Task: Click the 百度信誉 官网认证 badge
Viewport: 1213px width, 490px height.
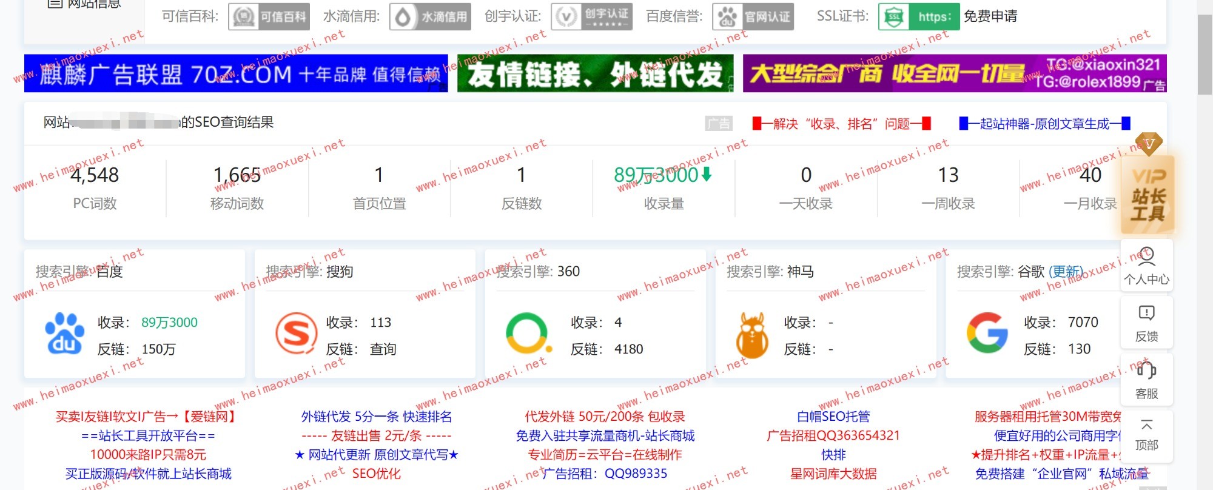Action: pos(753,16)
